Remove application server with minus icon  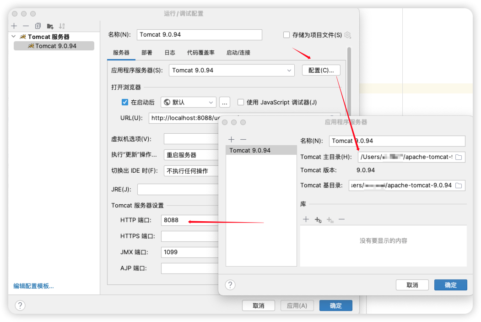click(x=243, y=139)
